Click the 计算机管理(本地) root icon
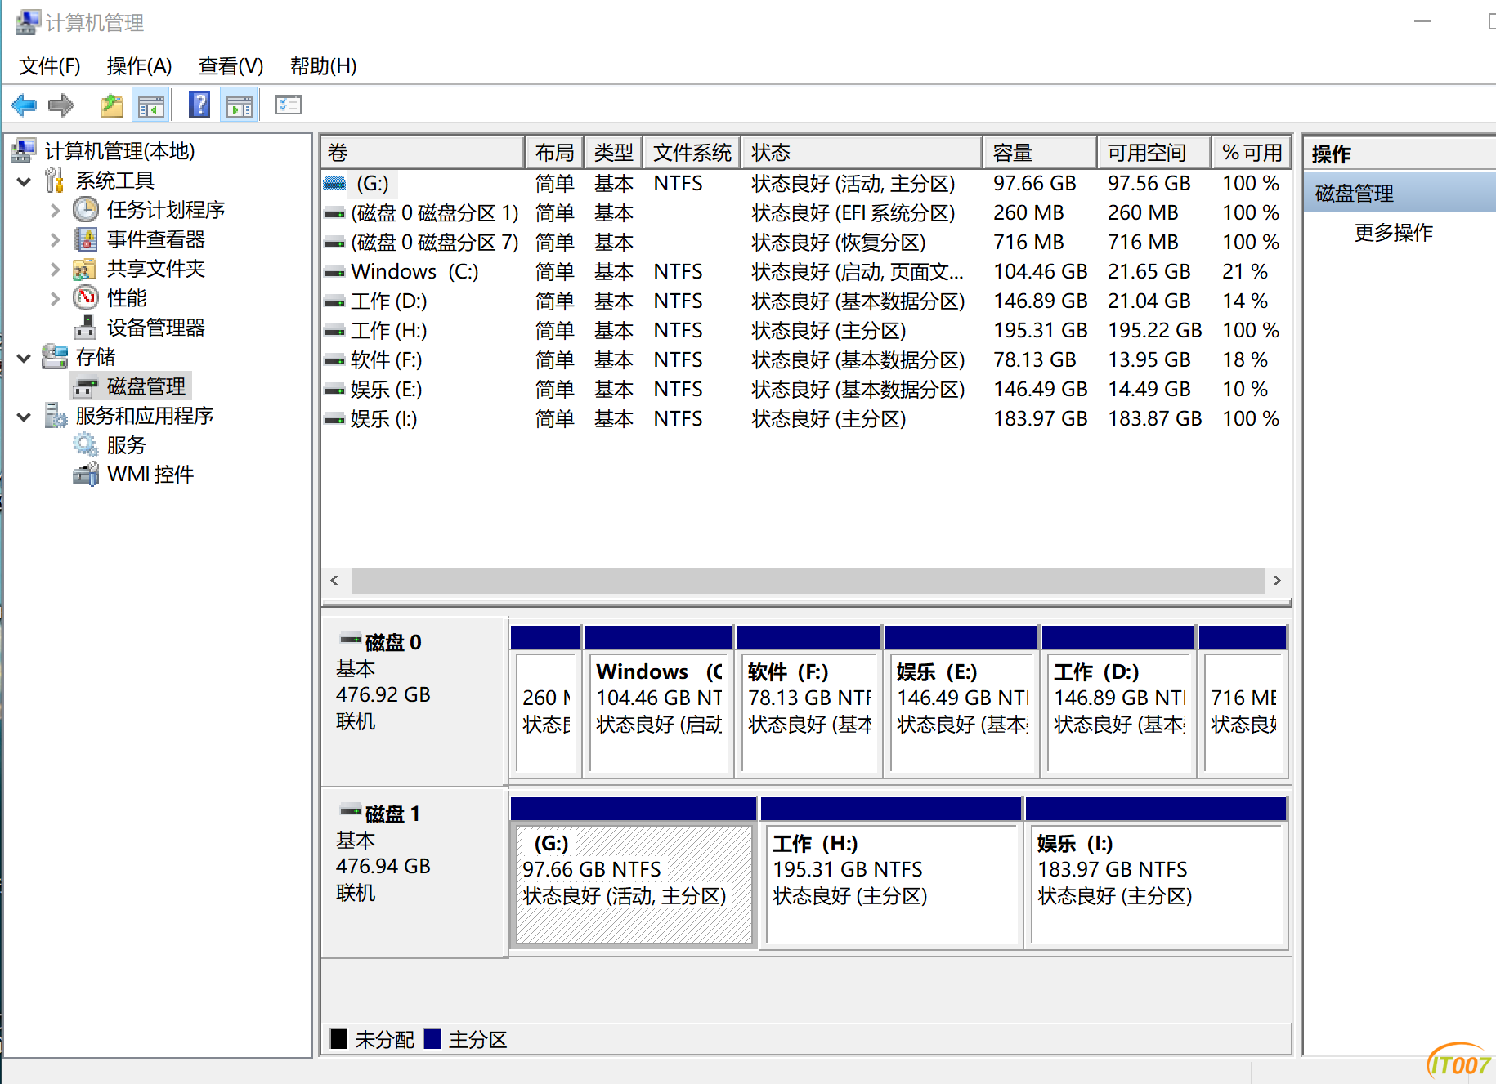The height and width of the screenshot is (1084, 1496). (25, 150)
